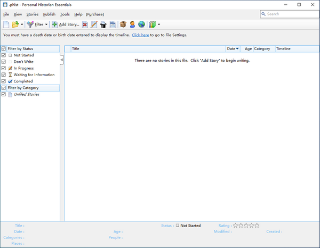This screenshot has width=320, height=248.
Task: Click into the Search field
Action: 293,14
